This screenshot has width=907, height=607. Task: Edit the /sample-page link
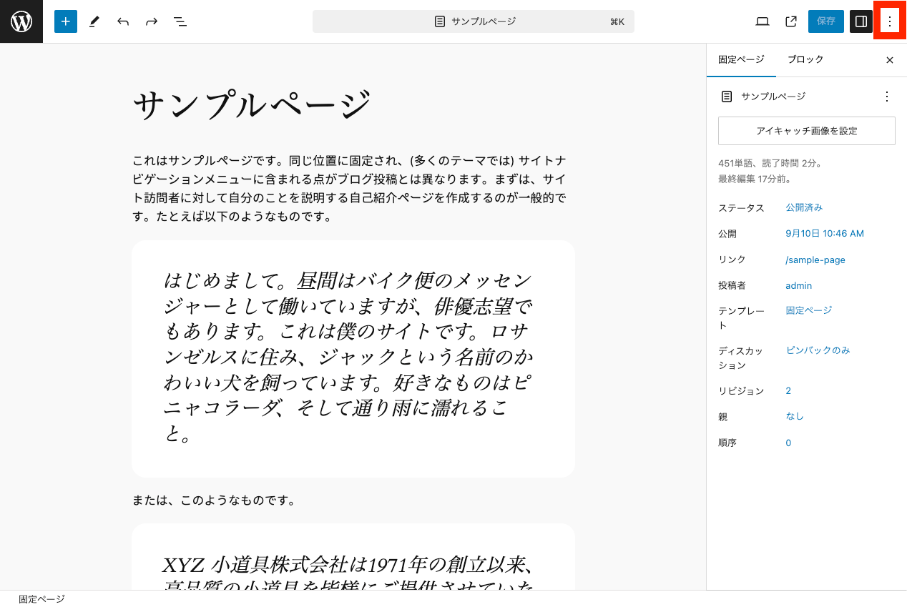(815, 260)
